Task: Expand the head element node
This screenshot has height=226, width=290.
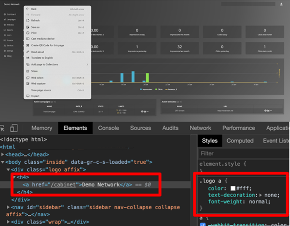Action: tap(3, 154)
